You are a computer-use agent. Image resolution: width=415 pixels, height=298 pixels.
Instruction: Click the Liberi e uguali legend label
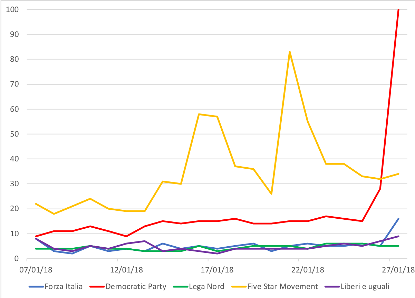click(x=365, y=286)
